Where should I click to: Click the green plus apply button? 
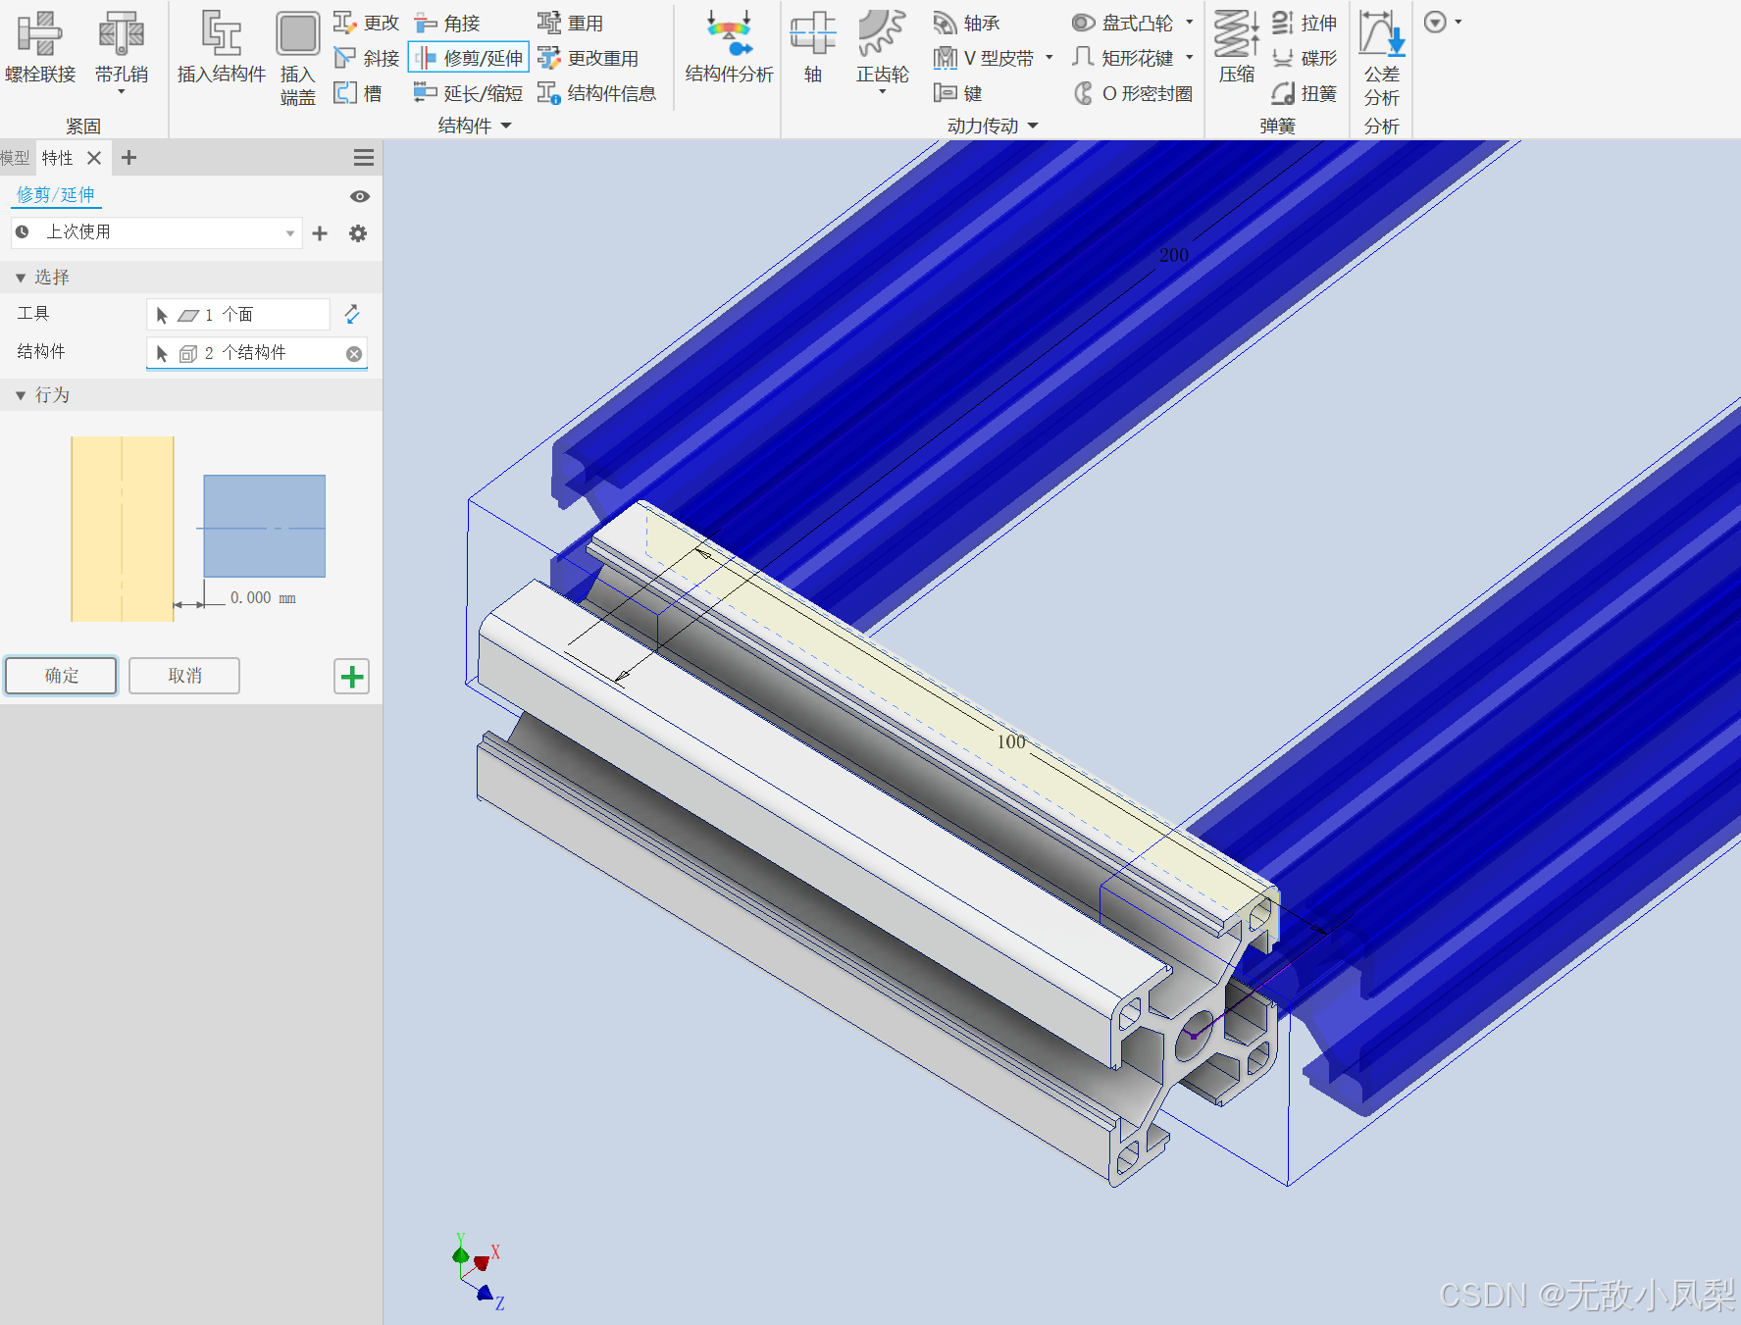click(351, 677)
